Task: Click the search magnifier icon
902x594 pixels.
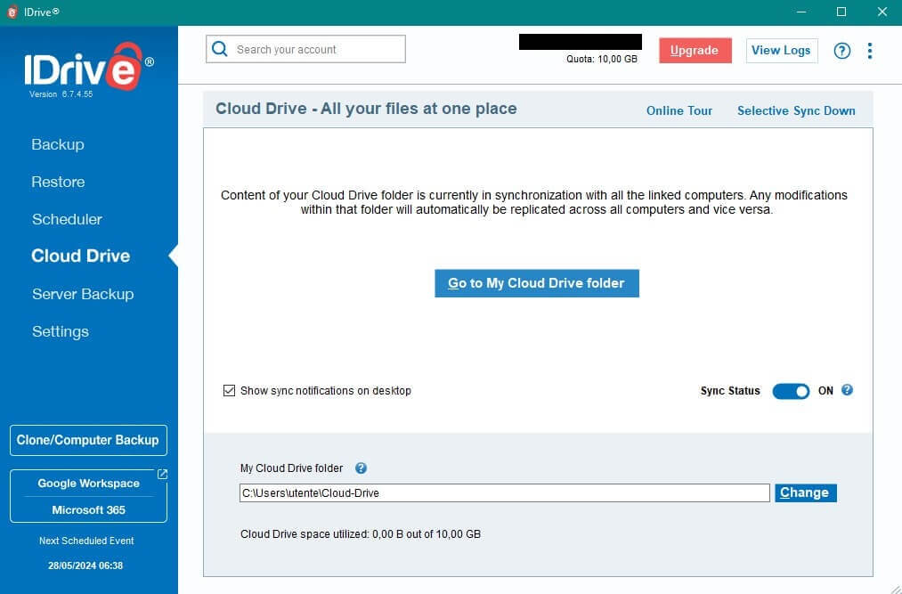Action: 220,49
